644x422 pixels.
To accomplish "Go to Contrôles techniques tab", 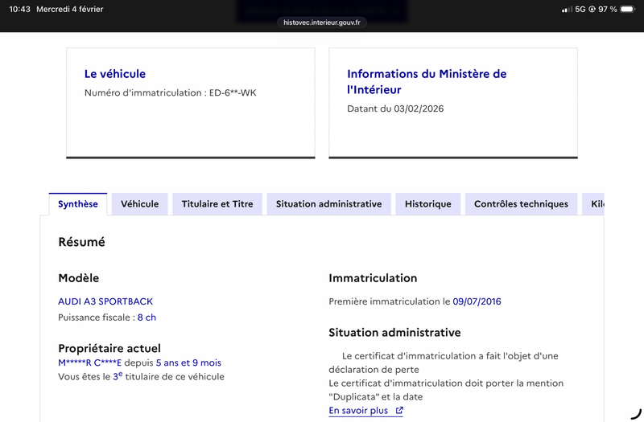I will [x=521, y=204].
